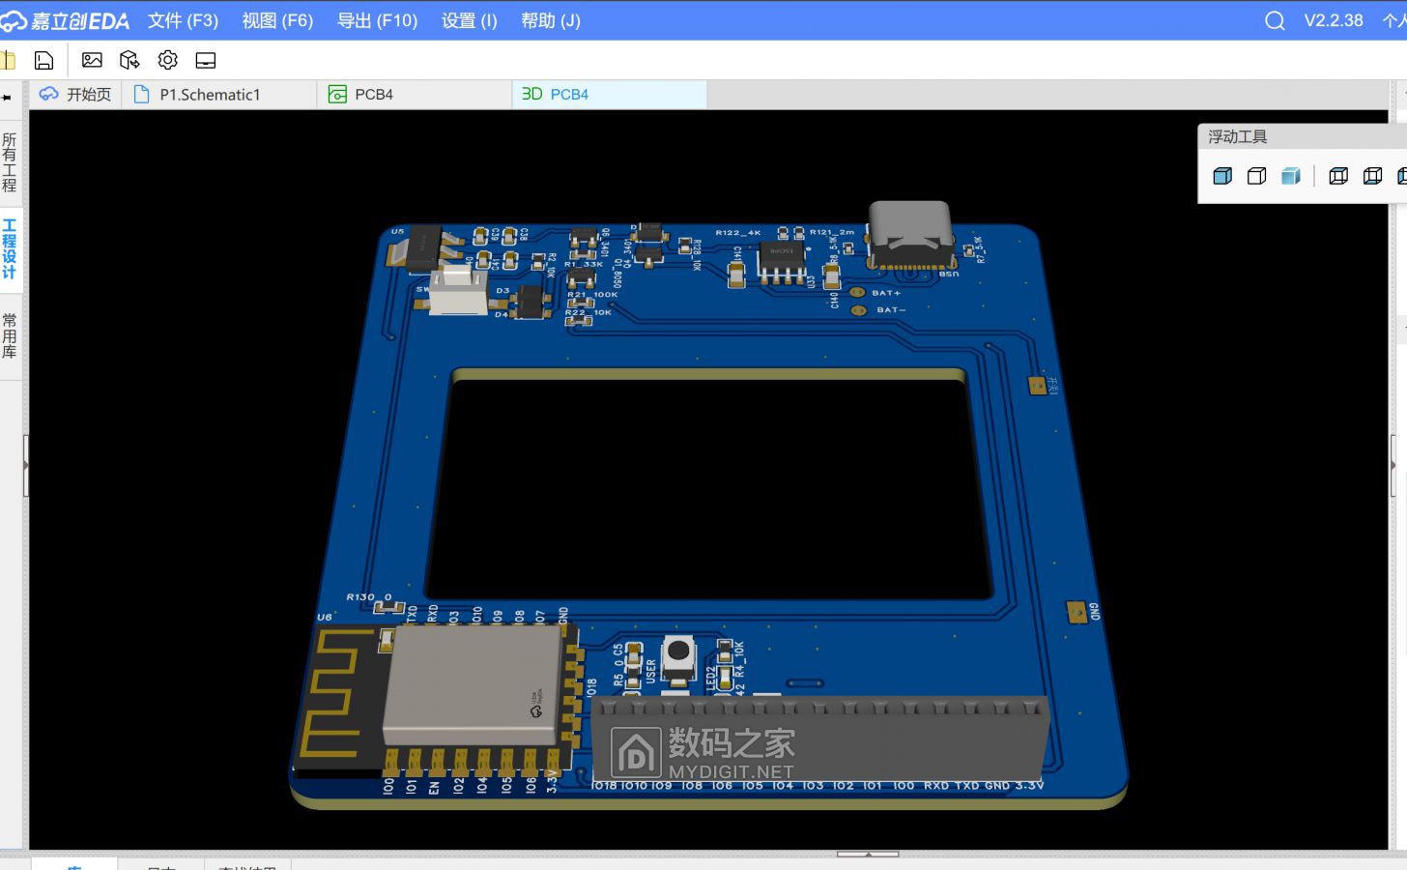The height and width of the screenshot is (870, 1407).
Task: Click the save icon in the toolbar
Action: point(43,60)
